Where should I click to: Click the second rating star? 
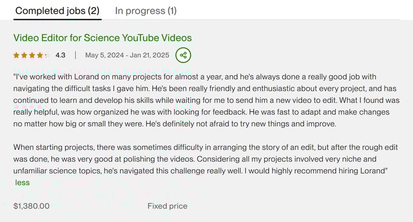click(x=24, y=55)
